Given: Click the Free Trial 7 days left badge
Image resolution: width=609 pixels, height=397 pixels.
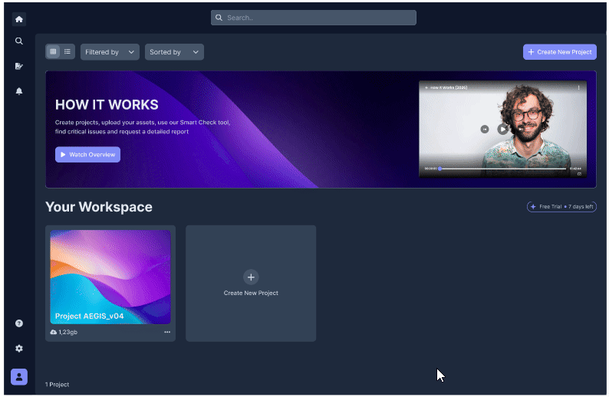Looking at the screenshot, I should pos(561,206).
